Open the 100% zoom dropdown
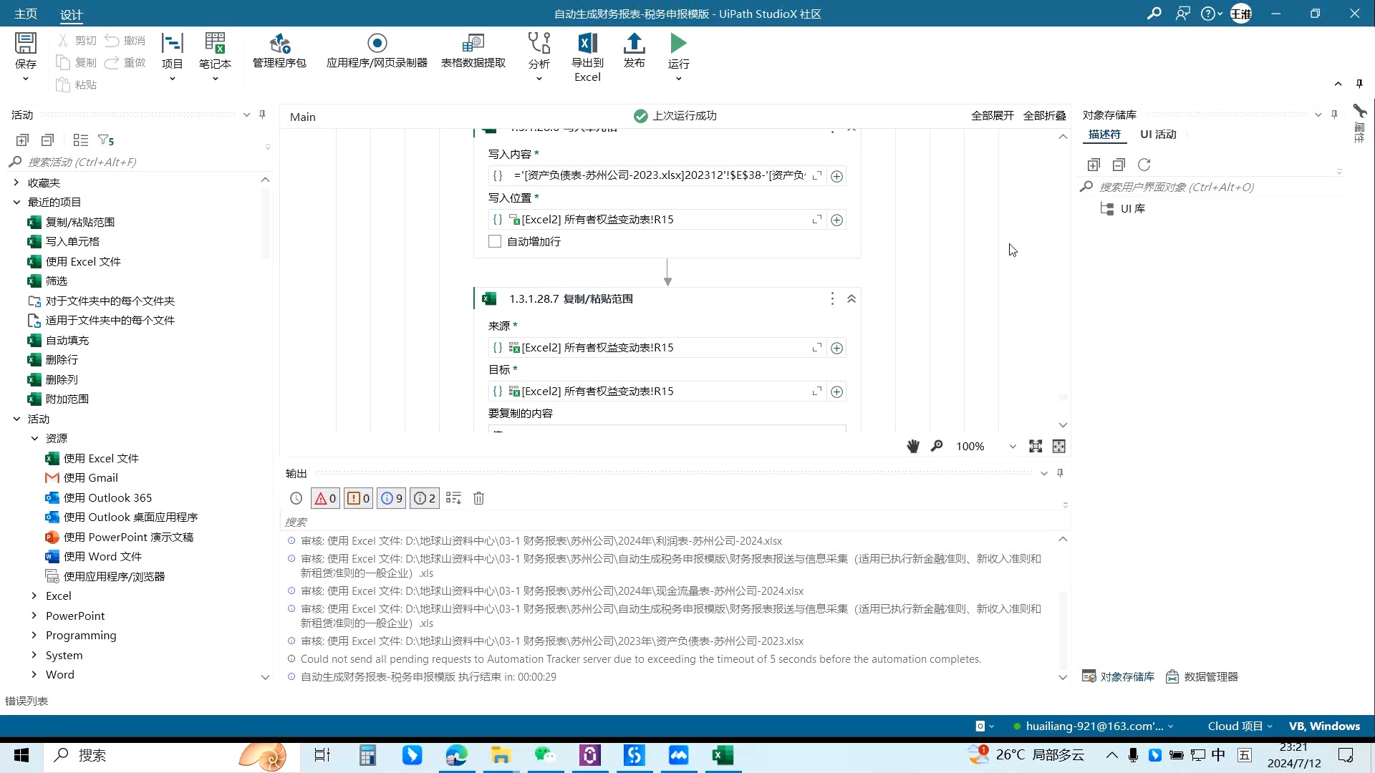 1012,447
